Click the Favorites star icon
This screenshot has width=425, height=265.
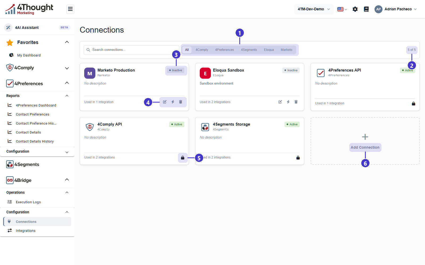coord(10,42)
